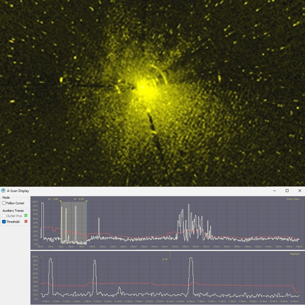Close the A-Scan Display window
305x305 pixels.
coord(299,191)
